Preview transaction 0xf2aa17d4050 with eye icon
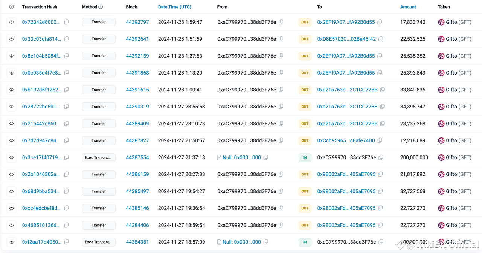482x253 pixels. (x=12, y=242)
